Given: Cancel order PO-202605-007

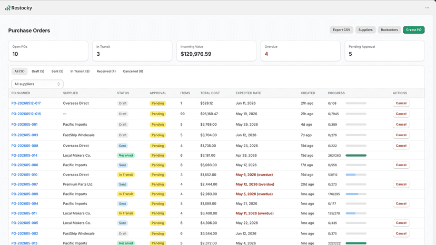Looking at the screenshot, I should 401,185.
